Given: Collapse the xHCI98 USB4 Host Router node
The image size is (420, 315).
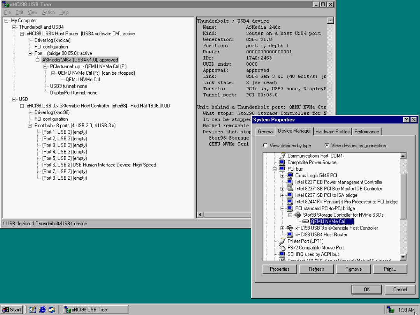Looking at the screenshot, I should 22,34.
